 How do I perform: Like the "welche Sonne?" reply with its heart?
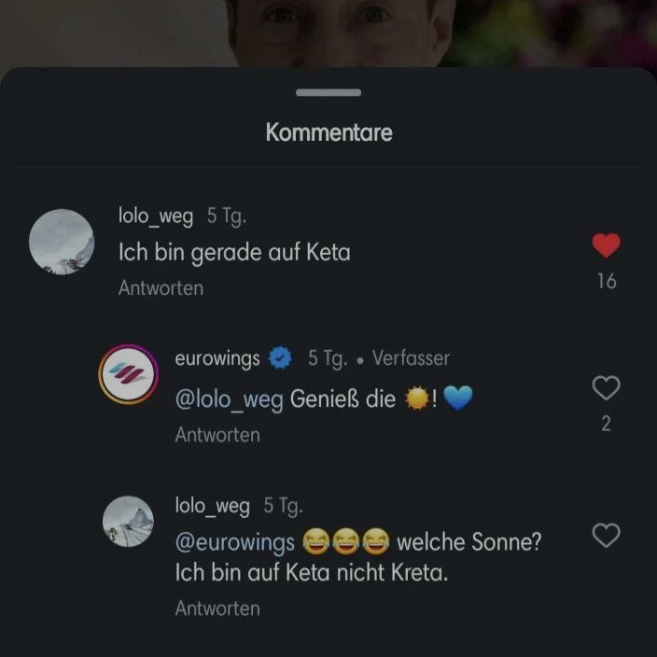[607, 535]
